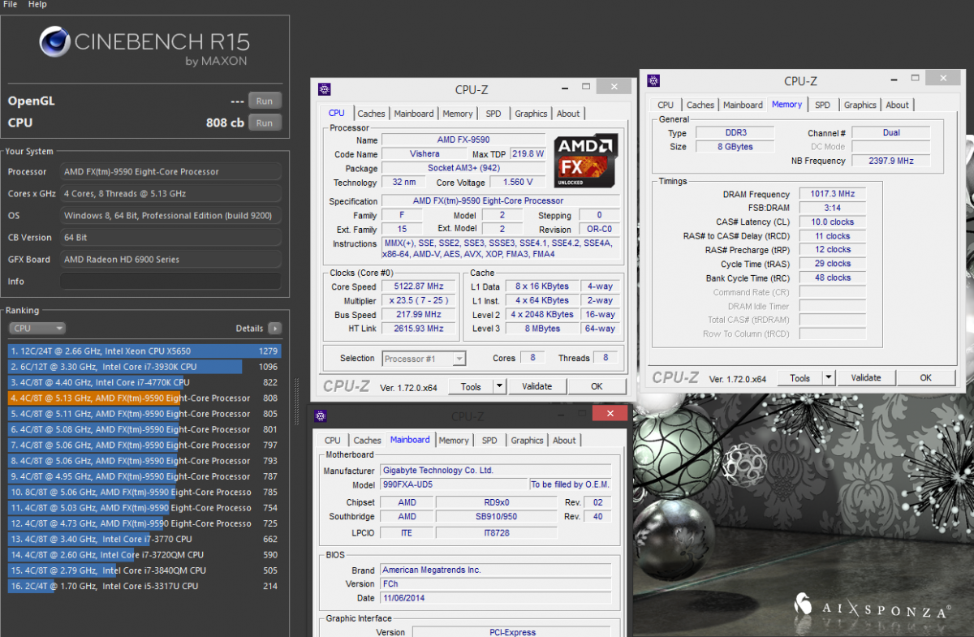Switch to CPU tab in Memory window
Image resolution: width=974 pixels, height=637 pixels.
(x=666, y=105)
